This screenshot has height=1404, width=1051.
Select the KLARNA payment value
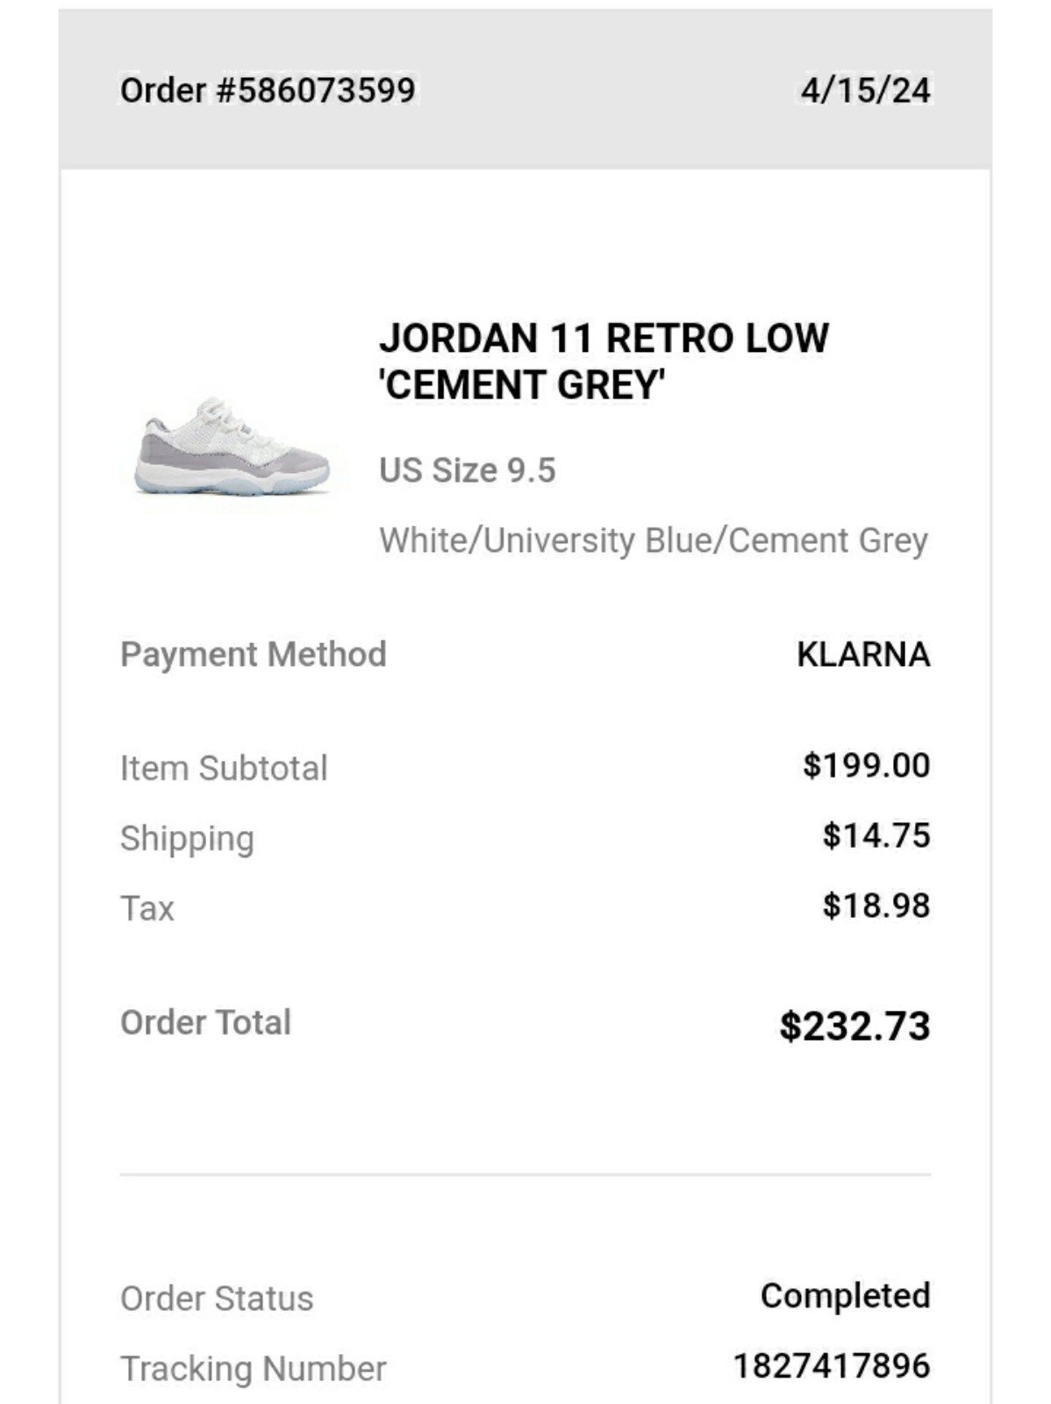(863, 655)
